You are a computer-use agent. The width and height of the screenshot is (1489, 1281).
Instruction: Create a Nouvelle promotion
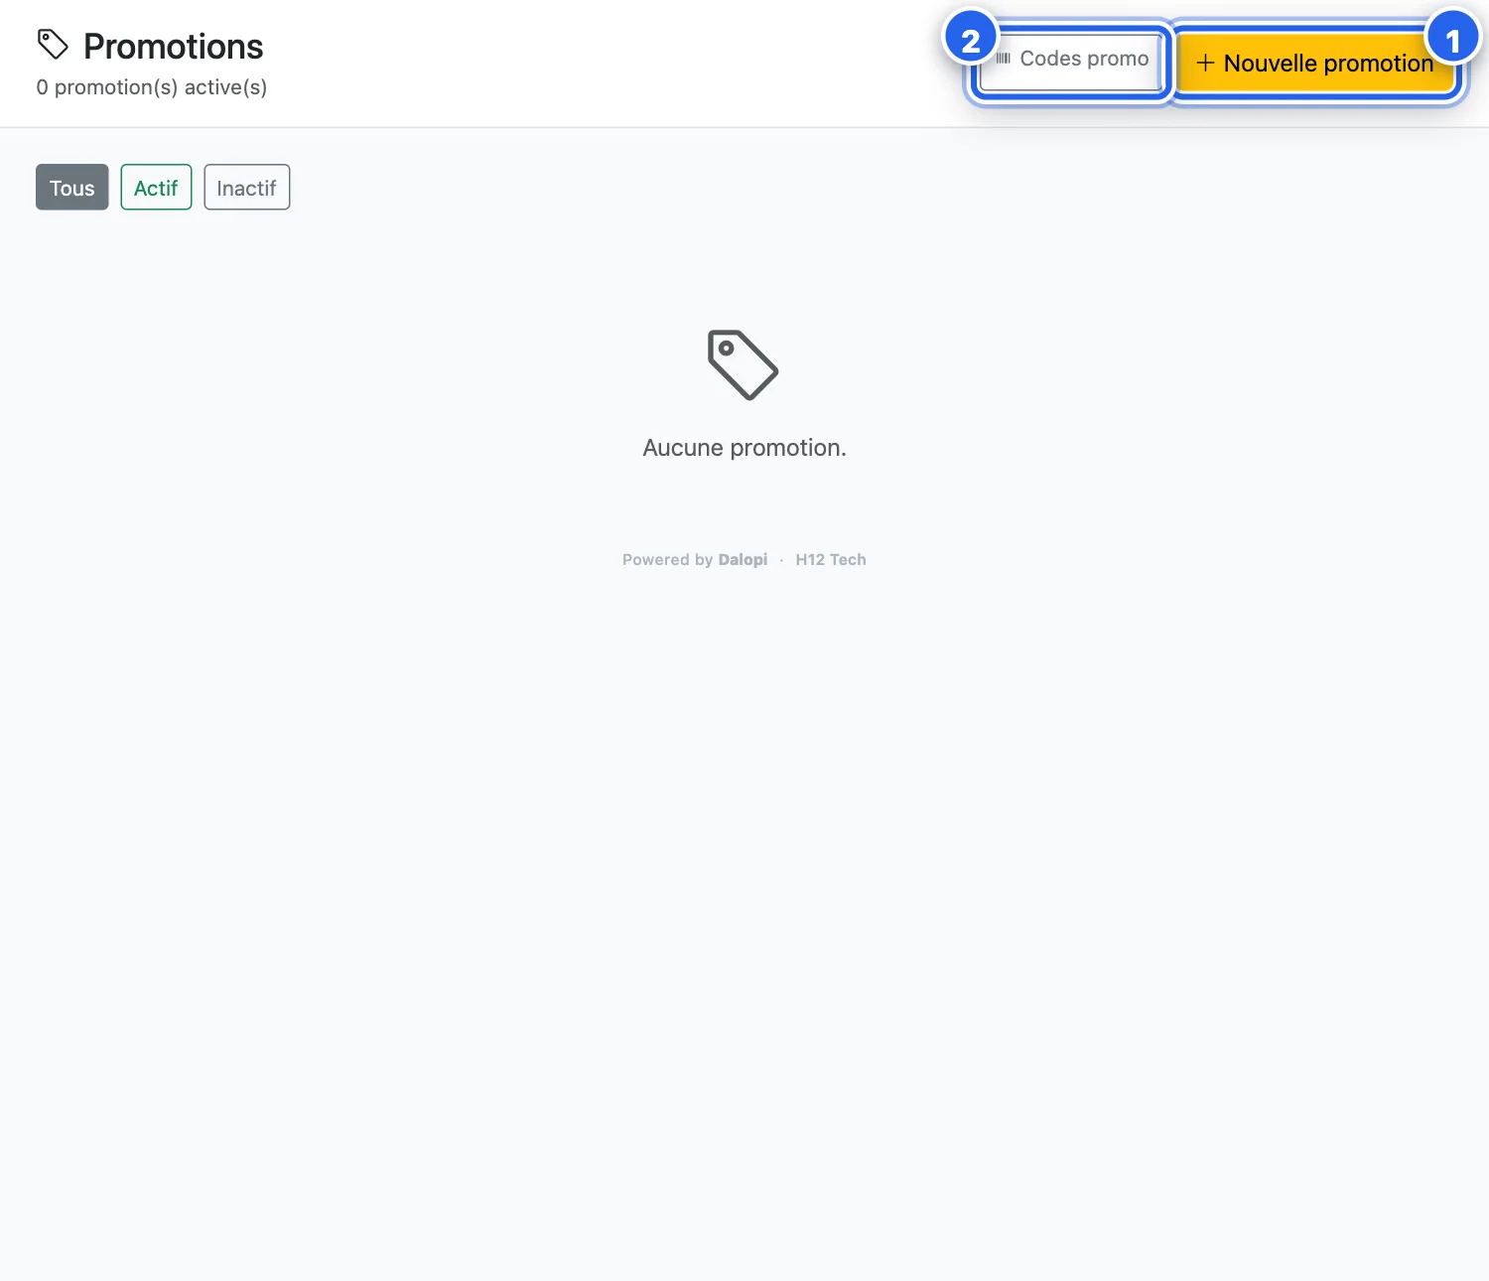click(1315, 63)
